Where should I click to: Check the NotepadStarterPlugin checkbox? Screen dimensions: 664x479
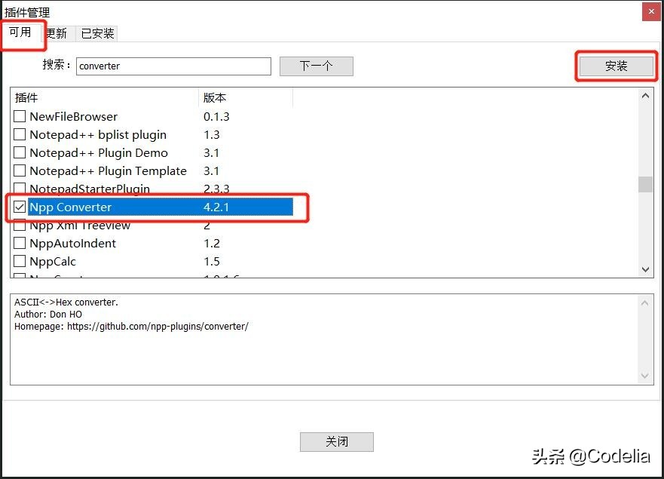coord(20,189)
